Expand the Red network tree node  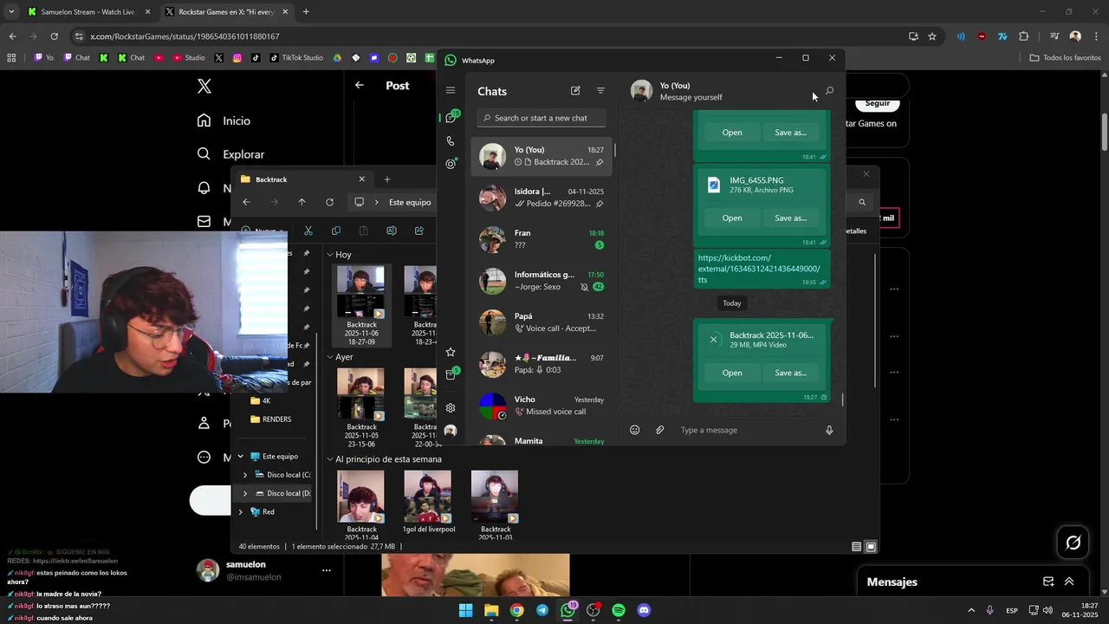241,512
